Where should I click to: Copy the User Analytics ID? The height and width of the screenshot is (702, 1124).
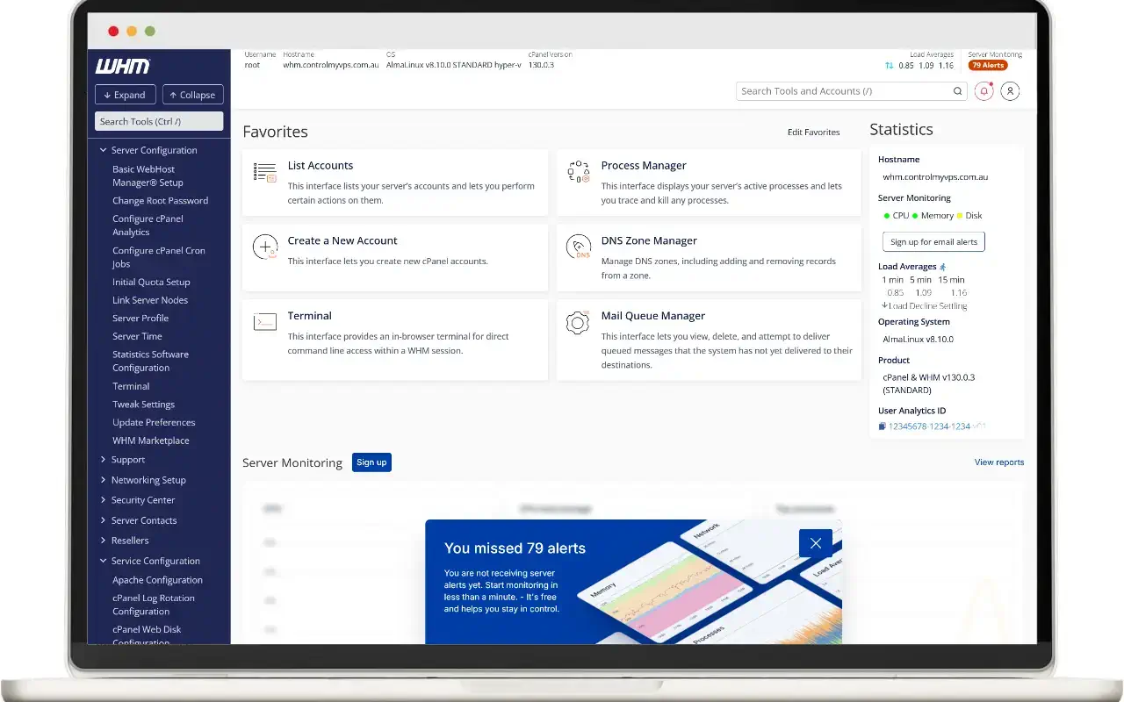click(x=883, y=426)
